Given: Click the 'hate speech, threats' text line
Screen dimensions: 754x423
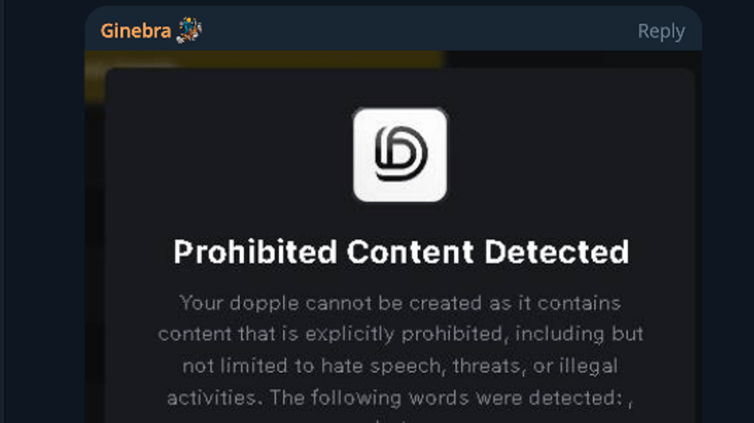Looking at the screenshot, I should coord(400,366).
